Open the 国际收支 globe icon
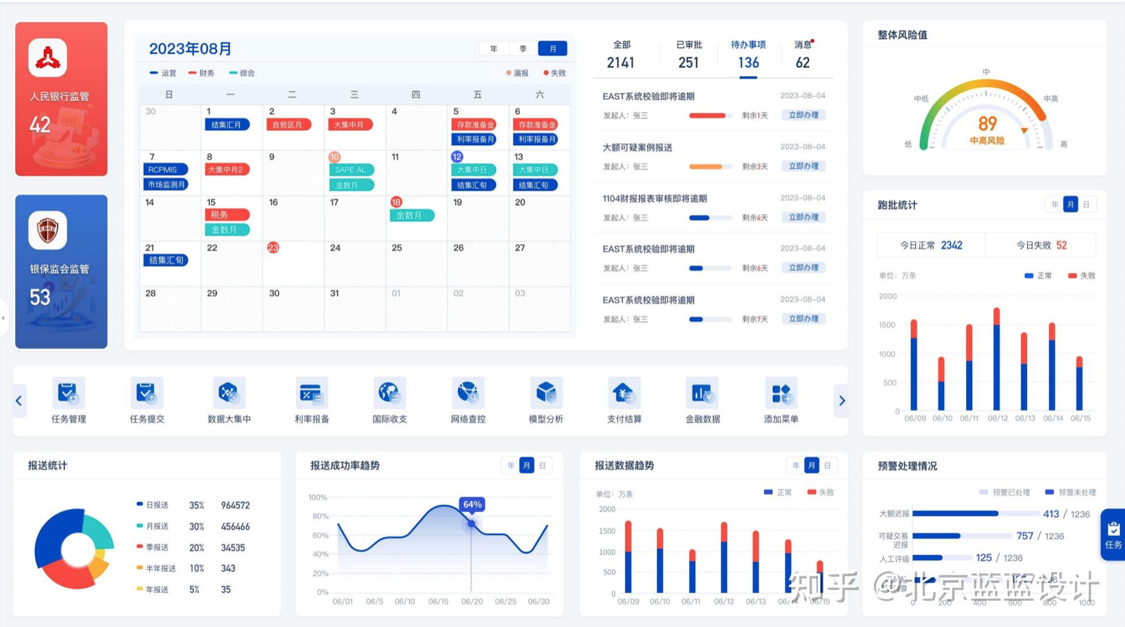Image resolution: width=1125 pixels, height=627 pixels. 389,394
